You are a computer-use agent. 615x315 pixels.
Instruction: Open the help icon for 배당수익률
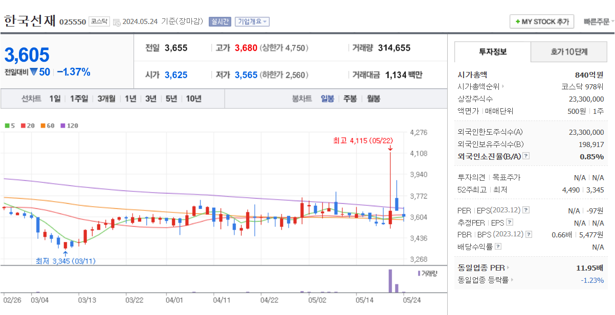click(x=498, y=246)
